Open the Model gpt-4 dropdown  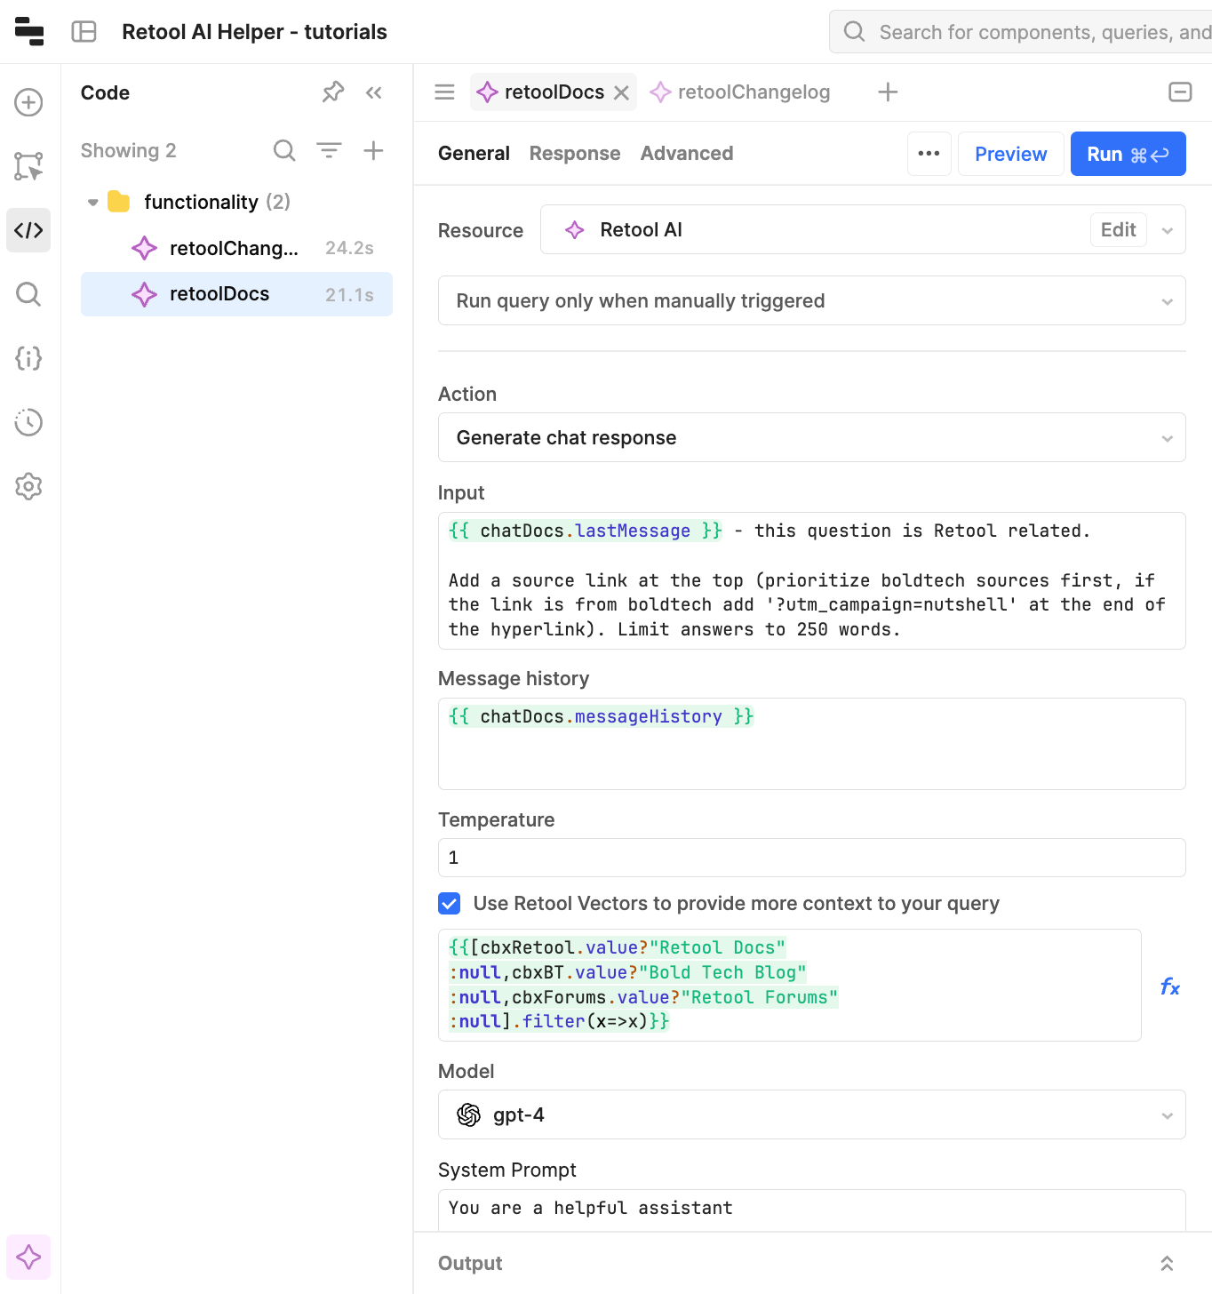(x=812, y=1114)
